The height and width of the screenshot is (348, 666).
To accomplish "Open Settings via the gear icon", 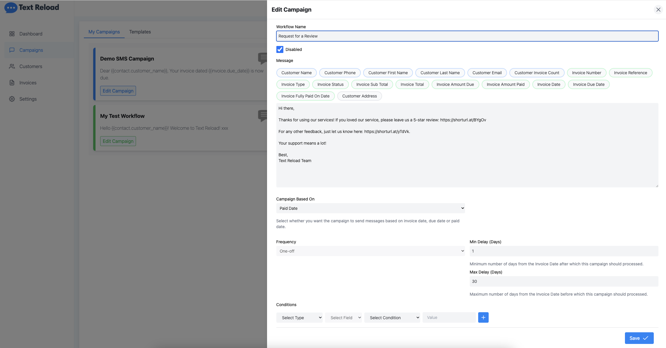I will coord(12,99).
